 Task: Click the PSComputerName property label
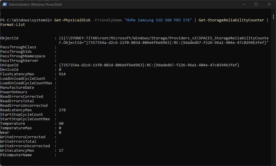[x=16, y=155]
